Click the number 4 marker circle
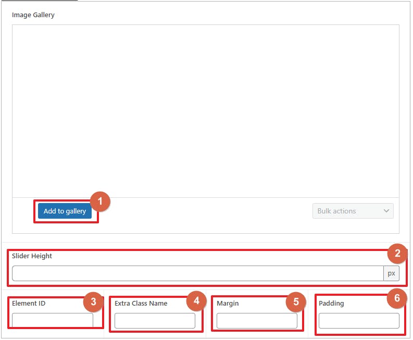The width and height of the screenshot is (413, 340). (x=196, y=301)
